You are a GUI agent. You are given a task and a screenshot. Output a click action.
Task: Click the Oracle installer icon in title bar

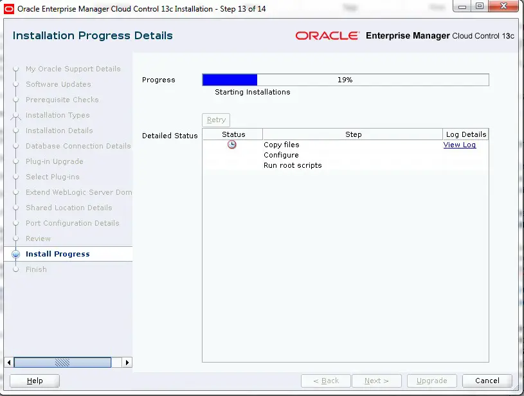click(x=9, y=9)
